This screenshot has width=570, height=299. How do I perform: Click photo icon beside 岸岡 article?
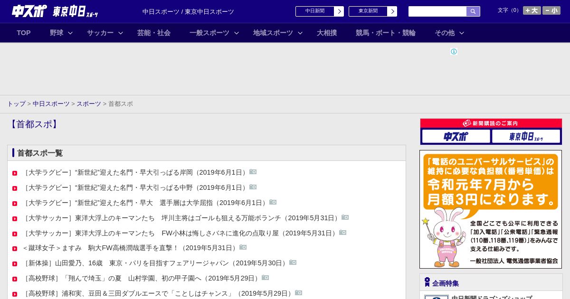[253, 172]
